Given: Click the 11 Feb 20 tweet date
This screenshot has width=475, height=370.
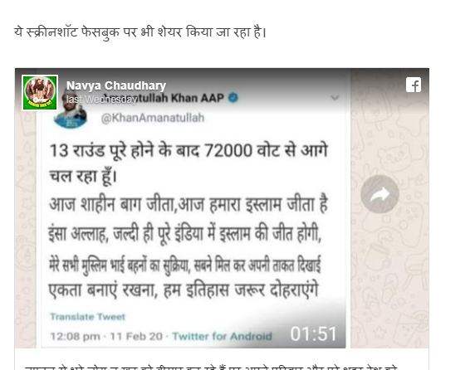Looking at the screenshot, I should point(136,336).
